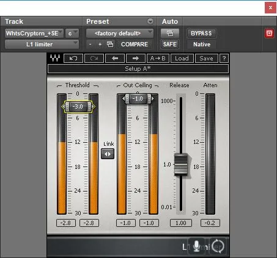The image size is (277, 258).
Task: Go to previous preset with left arrow
Action: (x=115, y=59)
